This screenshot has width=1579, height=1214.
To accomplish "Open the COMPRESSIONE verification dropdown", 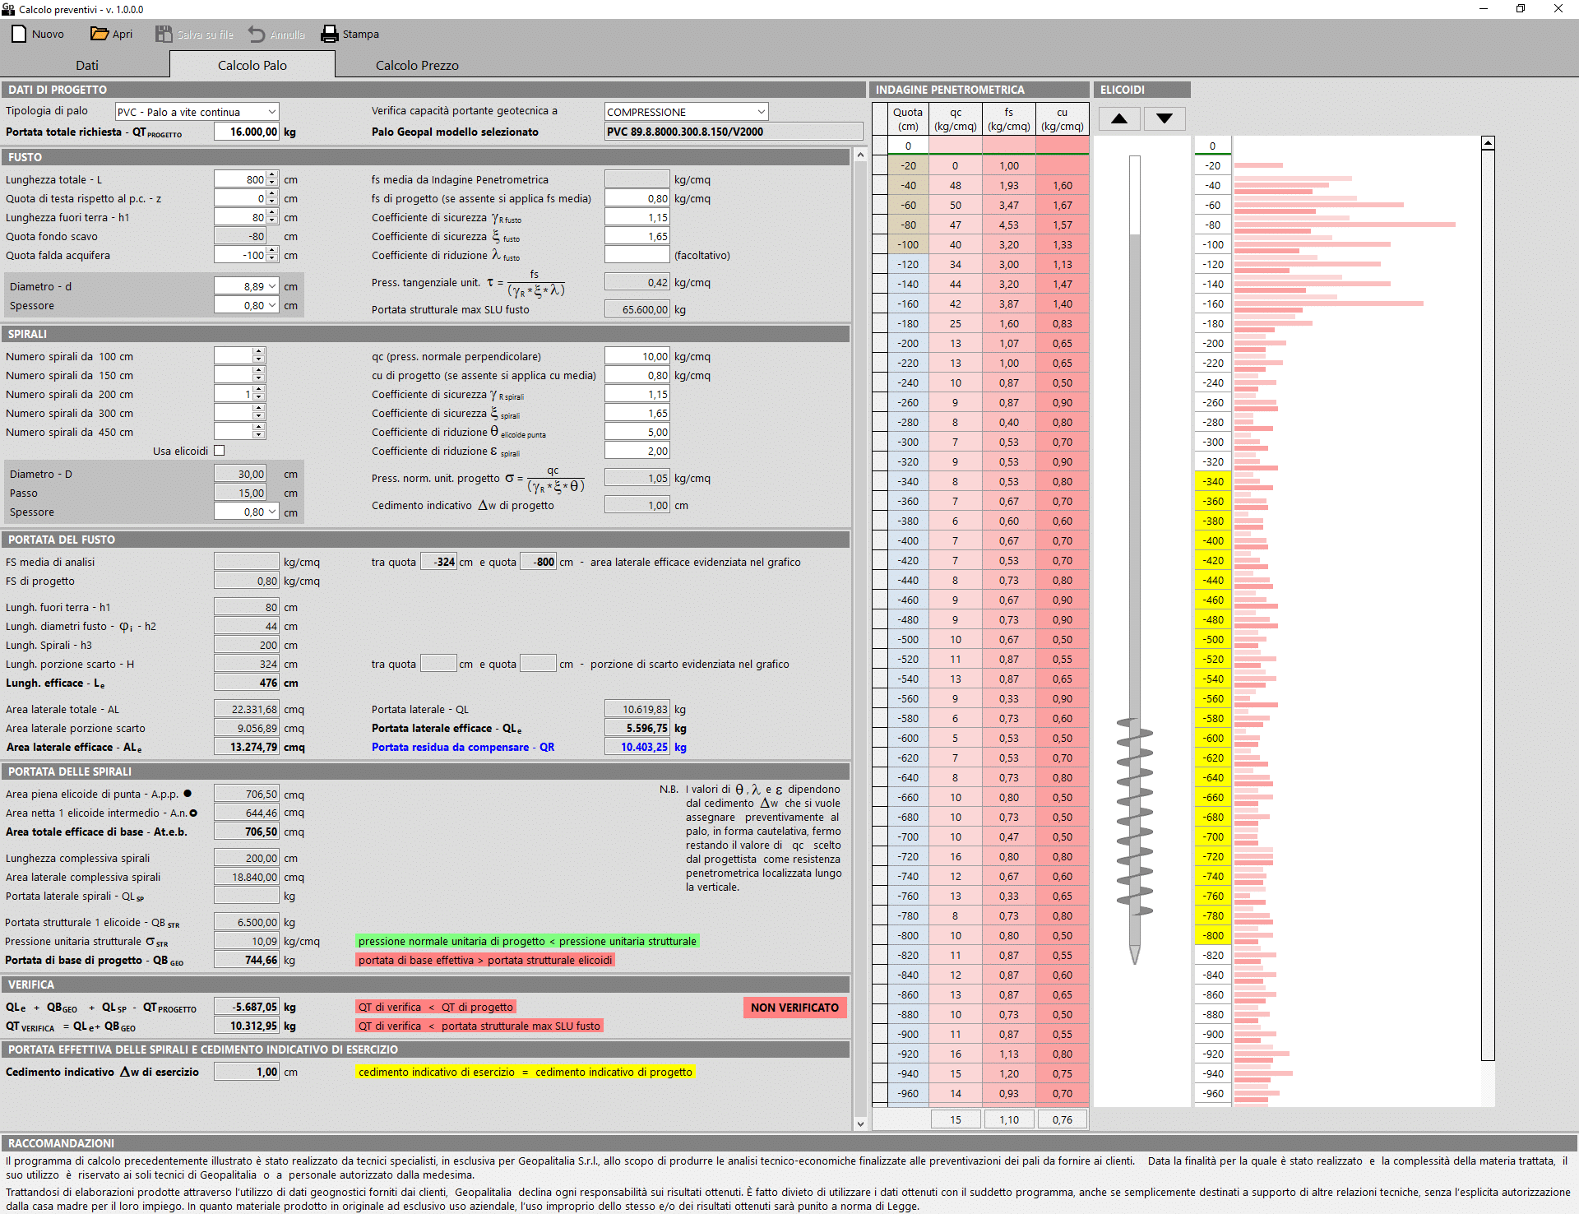I will tap(761, 112).
